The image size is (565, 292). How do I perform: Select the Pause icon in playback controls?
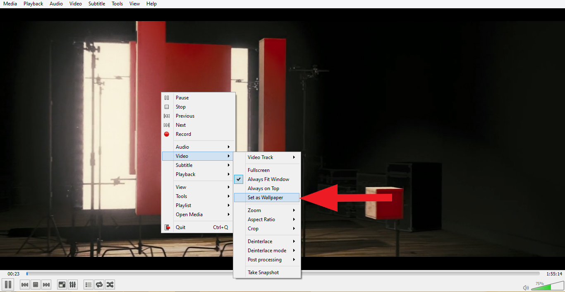click(x=8, y=285)
